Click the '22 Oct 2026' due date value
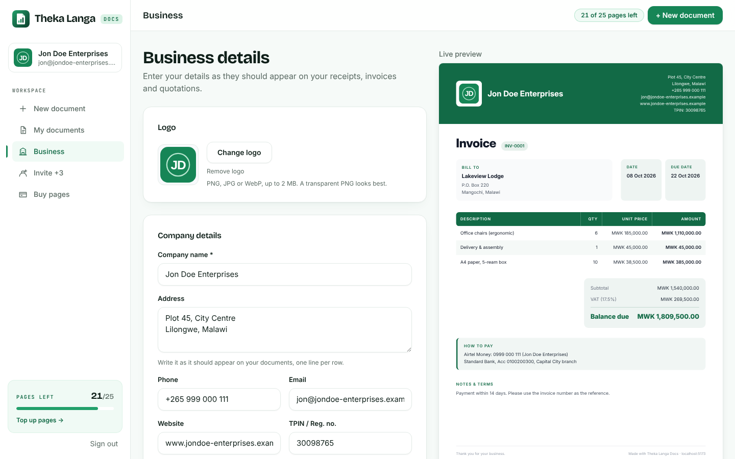The height and width of the screenshot is (459, 735). click(x=685, y=176)
